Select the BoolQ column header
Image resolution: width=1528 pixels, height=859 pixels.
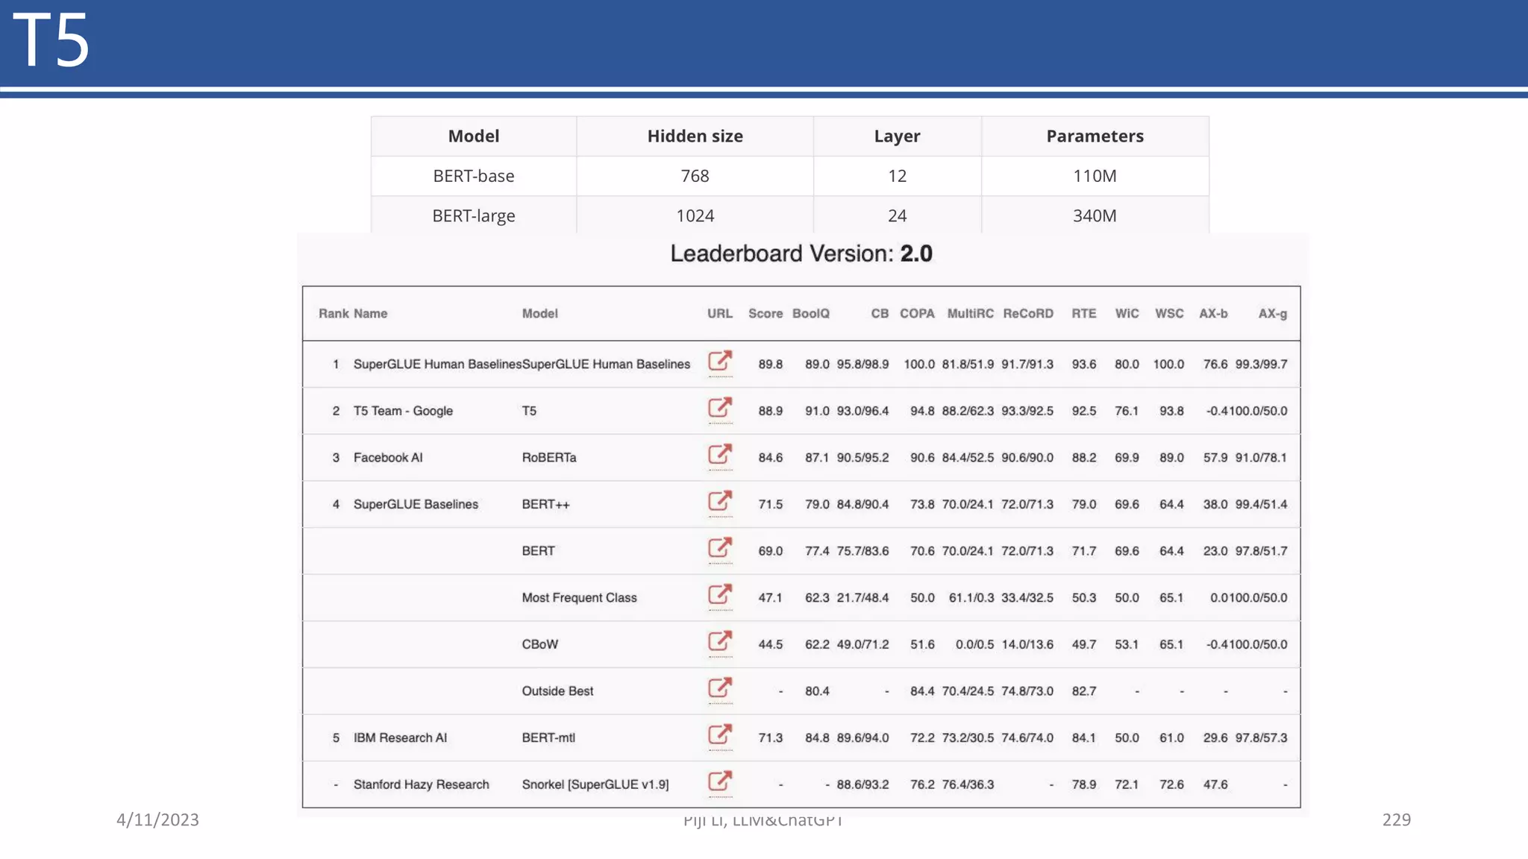(810, 313)
